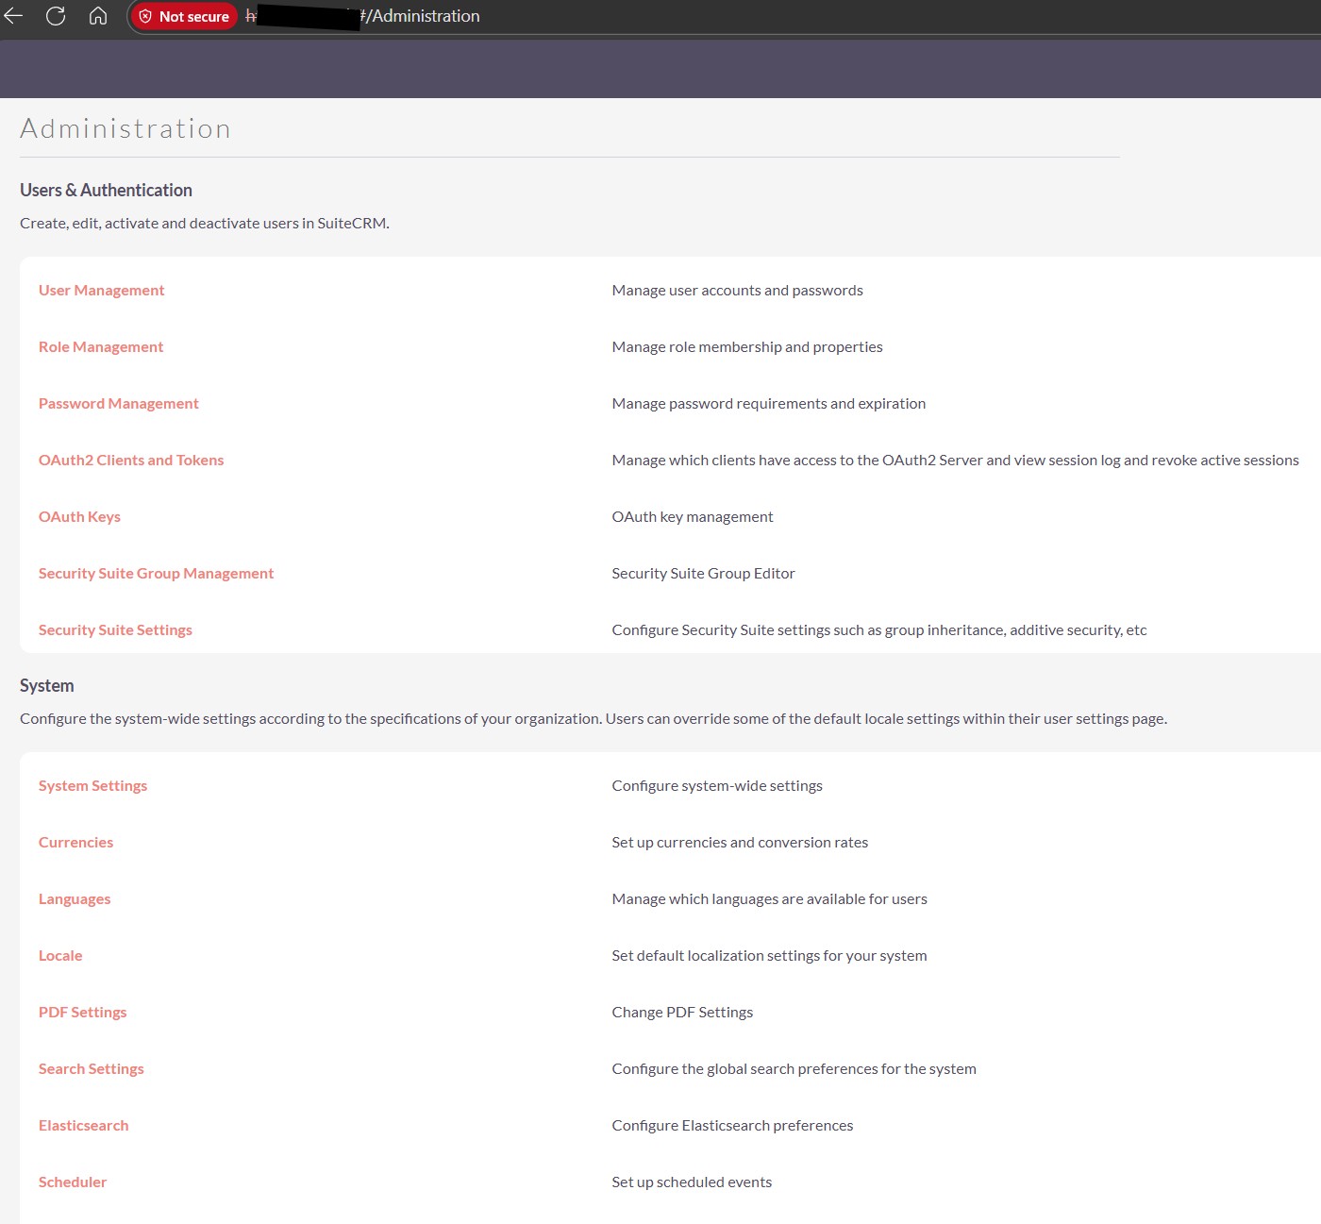The height and width of the screenshot is (1224, 1321).
Task: Reload the page with refresh icon
Action: point(56,16)
